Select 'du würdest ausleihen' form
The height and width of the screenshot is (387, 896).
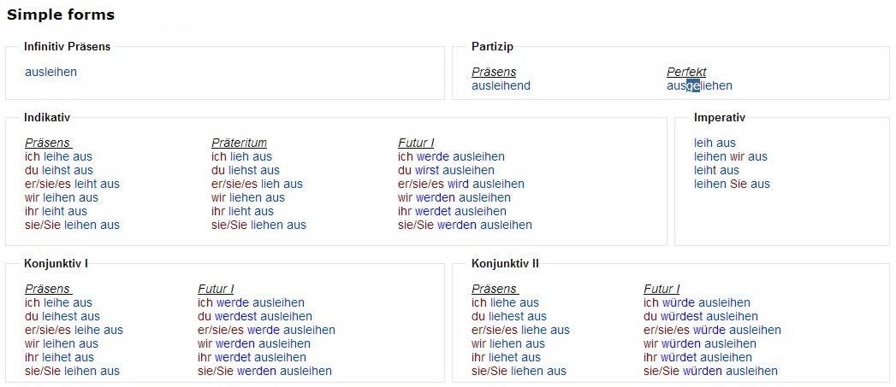(x=700, y=316)
